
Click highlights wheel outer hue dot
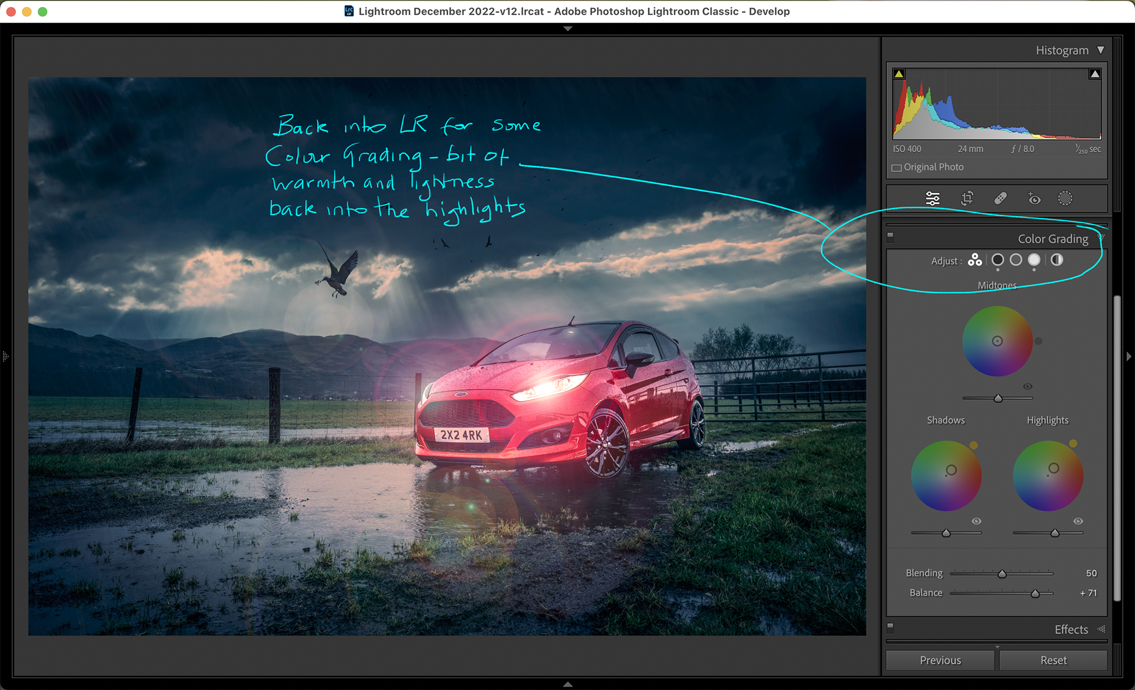coord(1073,444)
